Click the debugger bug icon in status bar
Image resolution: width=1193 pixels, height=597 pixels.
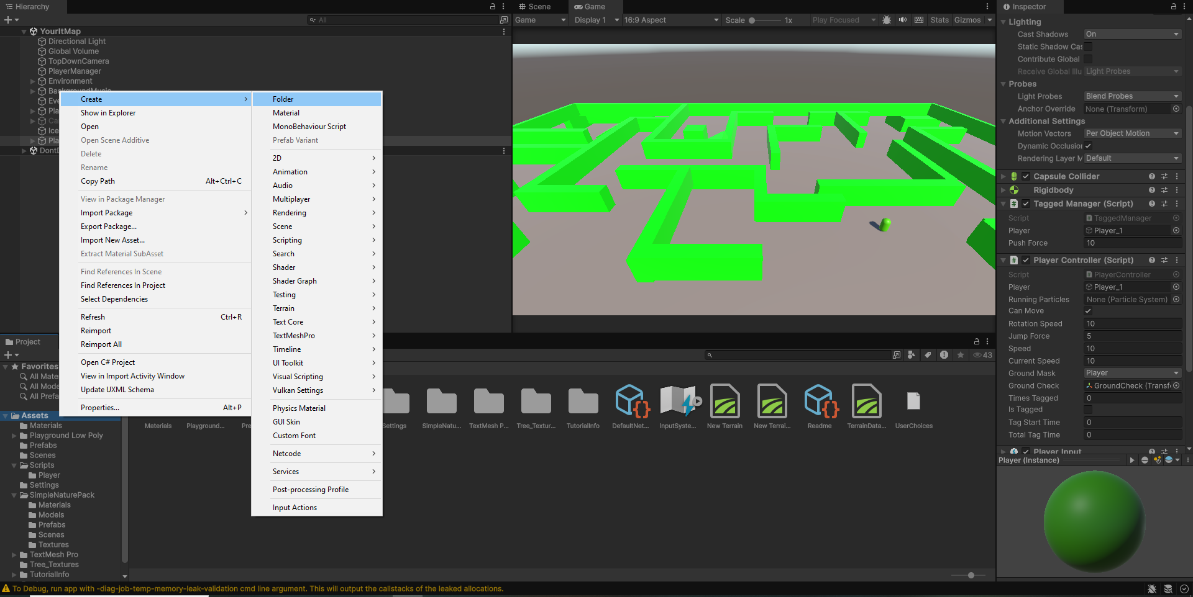tap(1152, 589)
